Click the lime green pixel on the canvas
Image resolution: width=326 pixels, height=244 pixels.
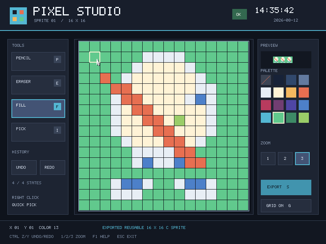tap(179, 120)
